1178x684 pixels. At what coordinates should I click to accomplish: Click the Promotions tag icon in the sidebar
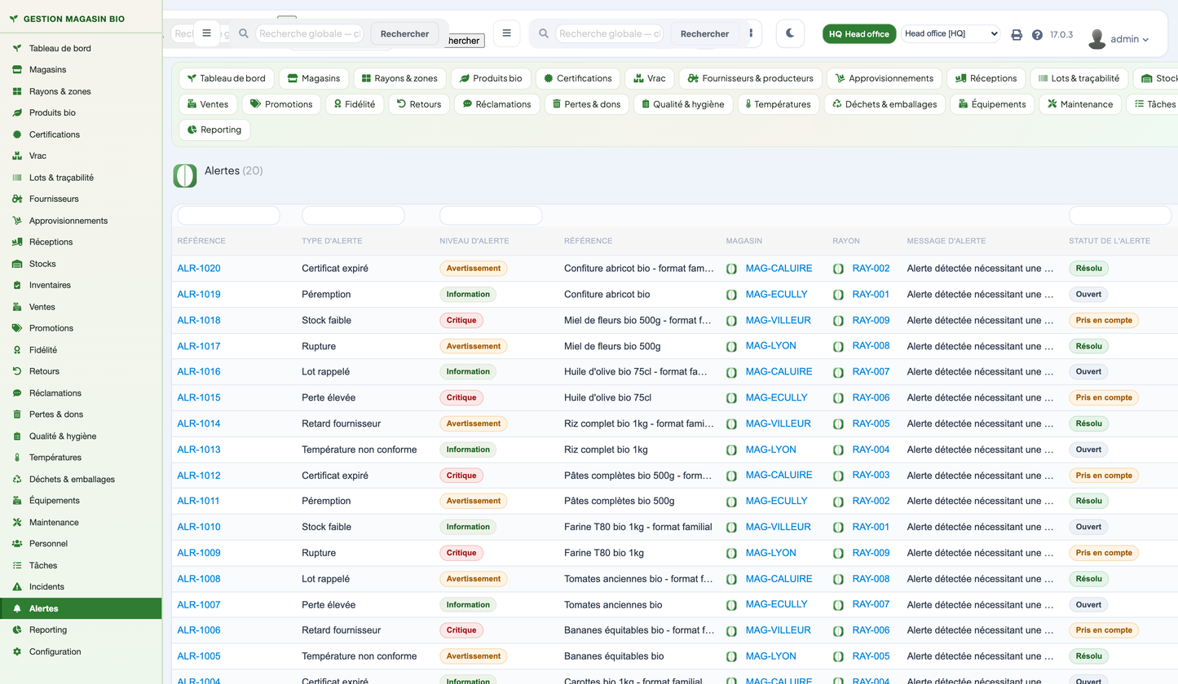click(x=17, y=328)
